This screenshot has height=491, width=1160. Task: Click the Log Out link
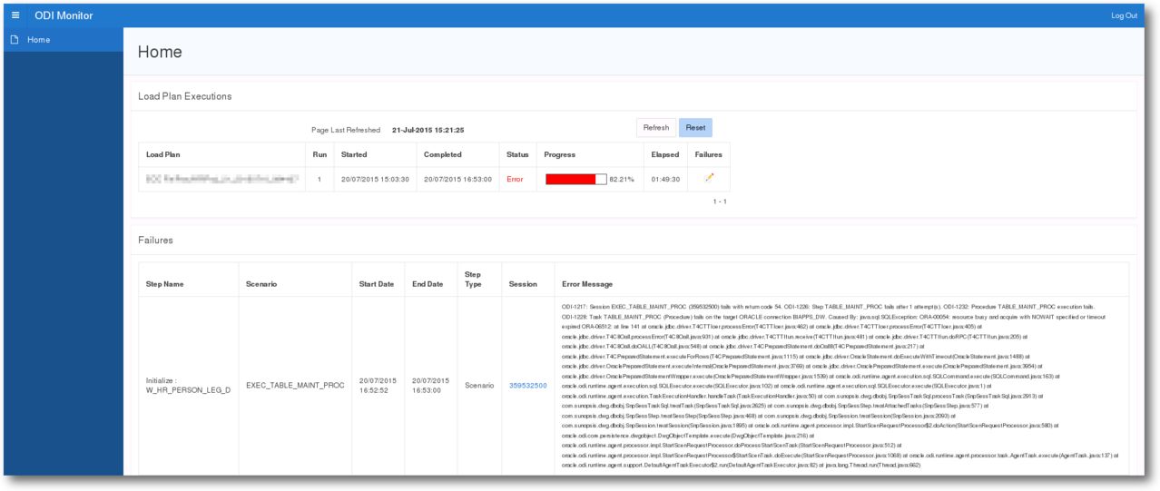(1124, 15)
